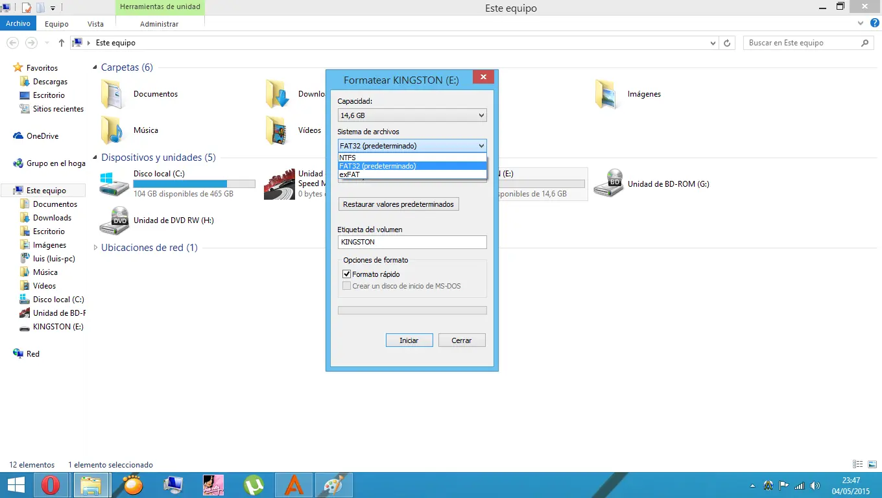Collapse Dispositivos y unidades (5) group

pos(96,158)
